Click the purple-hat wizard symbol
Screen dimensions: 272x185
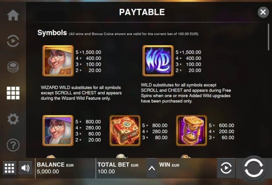point(58,130)
